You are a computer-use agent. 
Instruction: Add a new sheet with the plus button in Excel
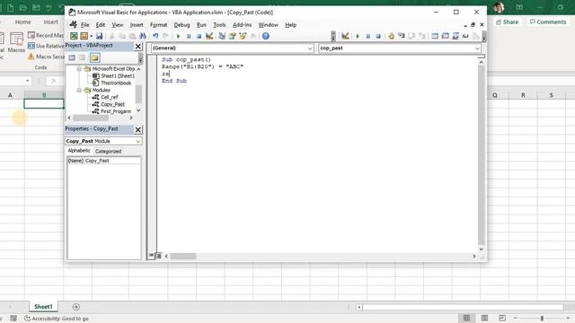[x=75, y=307]
